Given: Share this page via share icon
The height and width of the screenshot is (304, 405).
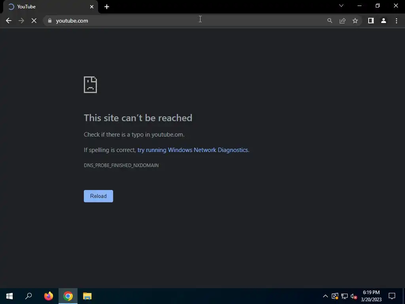Looking at the screenshot, I should click(x=343, y=21).
